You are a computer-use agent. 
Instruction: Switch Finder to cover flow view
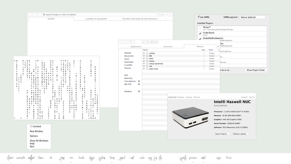156,42
